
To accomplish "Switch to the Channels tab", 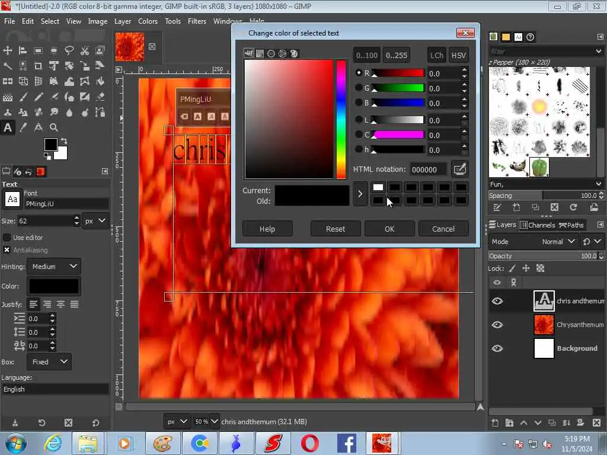I will click(537, 225).
